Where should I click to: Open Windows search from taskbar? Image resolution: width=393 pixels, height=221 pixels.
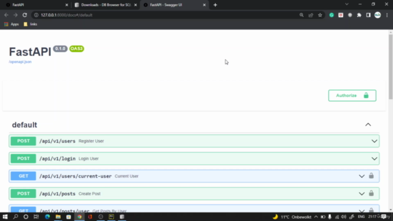click(15, 217)
